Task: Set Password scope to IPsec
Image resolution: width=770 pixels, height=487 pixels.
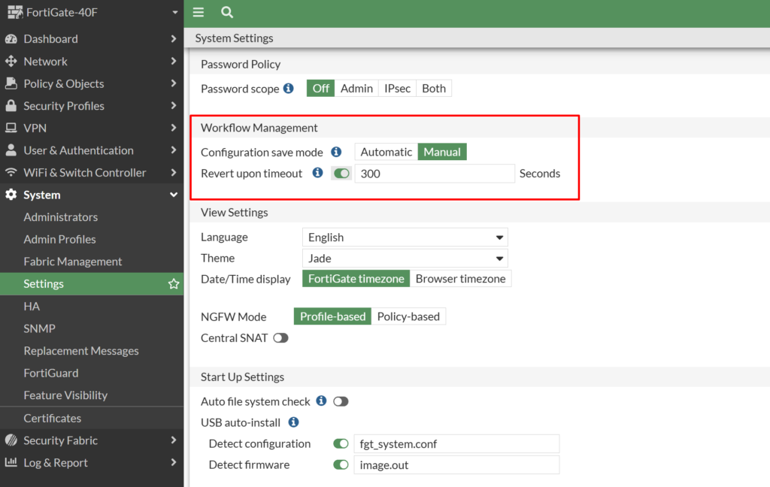Action: [x=397, y=89]
